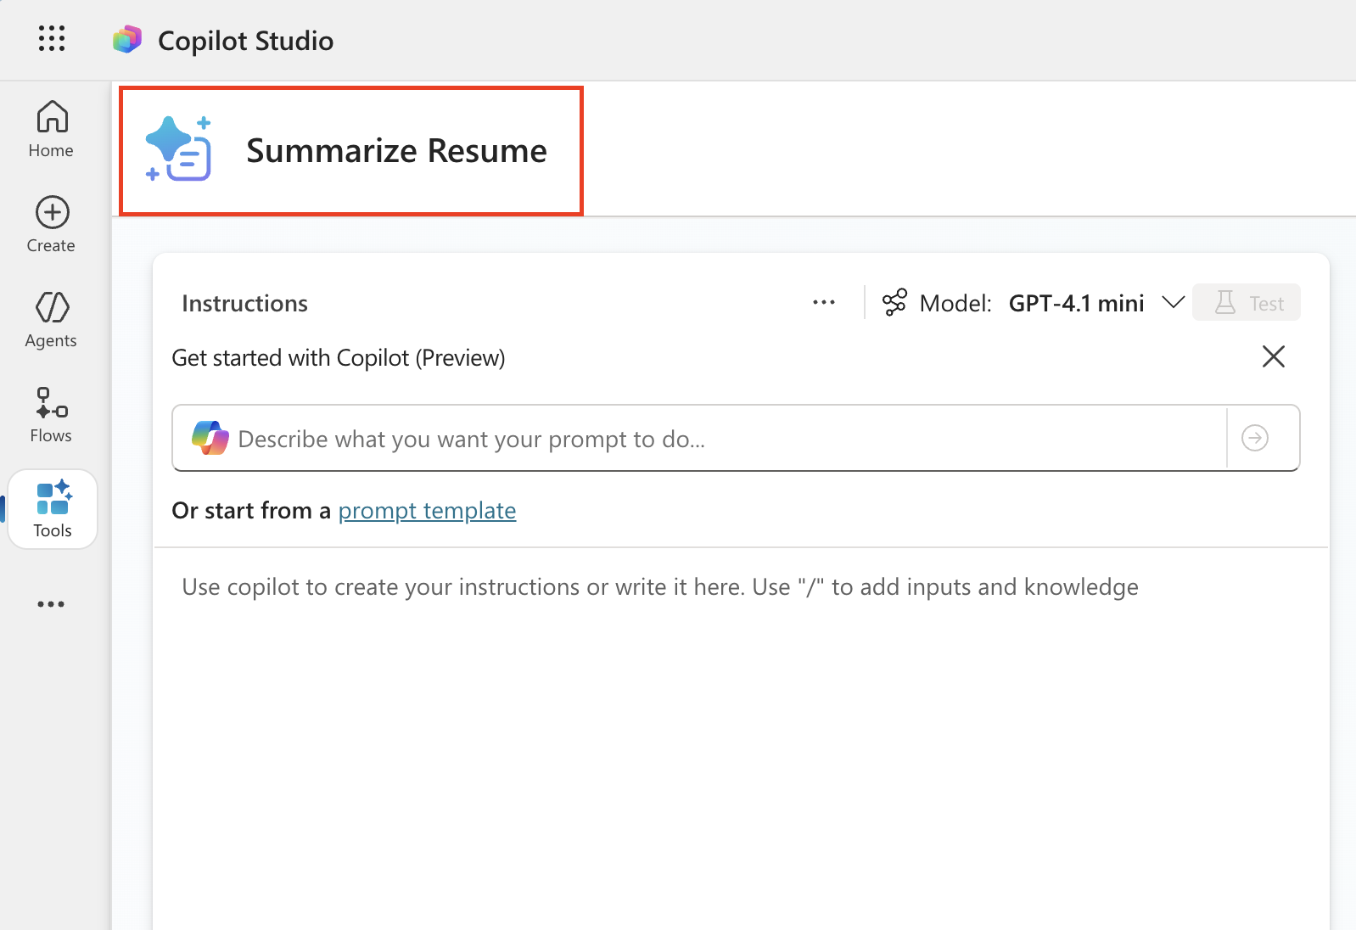Focus the instructions text editor area

(x=738, y=721)
